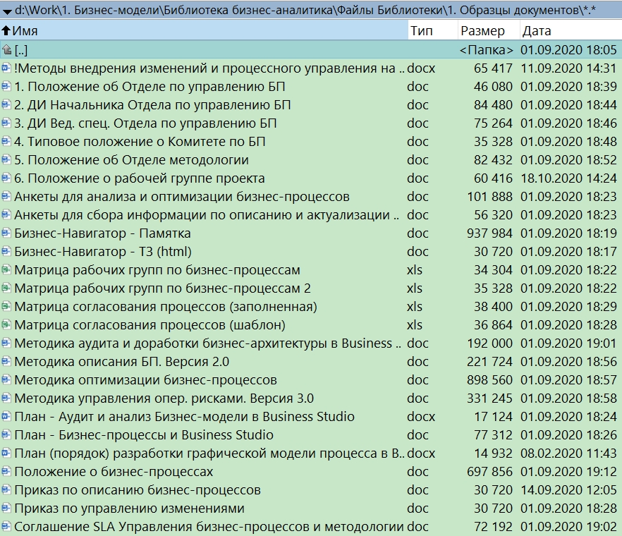The image size is (622, 536).
Task: Click doc icon of '5. Положение об Отделе методологии'
Action: [x=6, y=159]
